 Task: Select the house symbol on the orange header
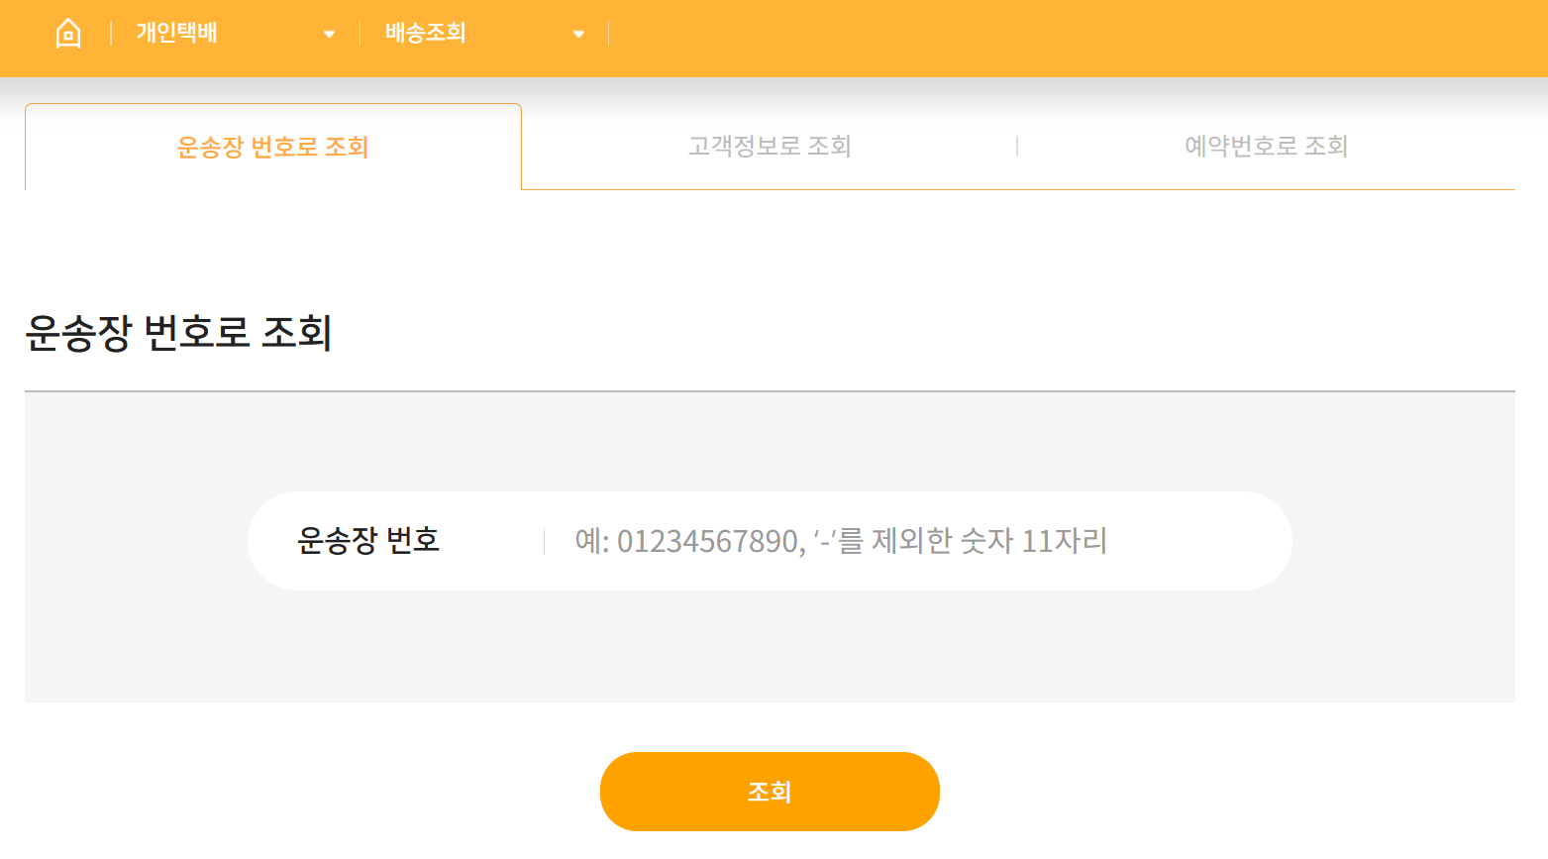(x=67, y=32)
